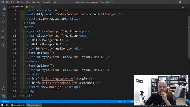Open the Go menu
190x107 pixels.
pyautogui.click(x=34, y=2)
